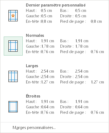The height and width of the screenshot is (133, 109).
Task: Click Bas 2,54 cm in Larges preset
Action: [74, 71]
